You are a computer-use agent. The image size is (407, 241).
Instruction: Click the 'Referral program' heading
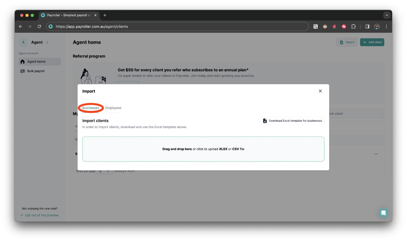(x=89, y=56)
